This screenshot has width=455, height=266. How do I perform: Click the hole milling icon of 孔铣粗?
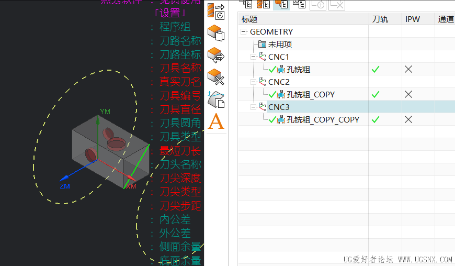coord(281,70)
